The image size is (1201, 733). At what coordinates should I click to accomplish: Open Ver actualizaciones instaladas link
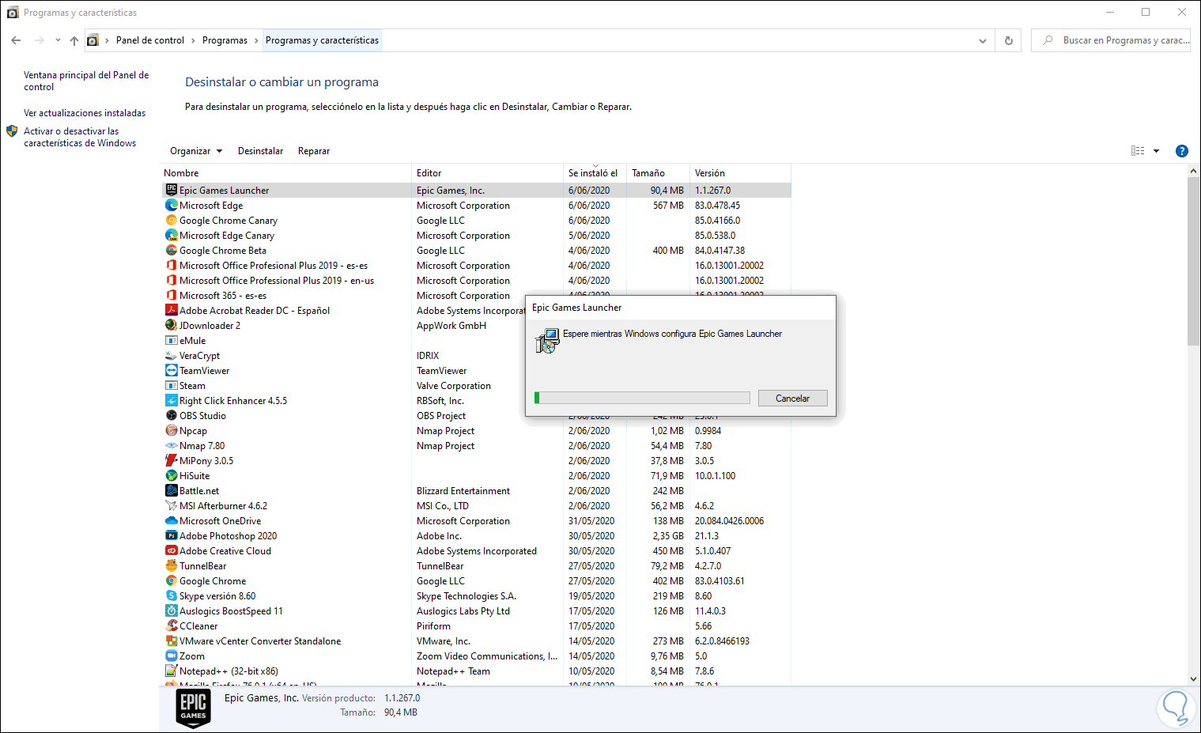[x=85, y=113]
